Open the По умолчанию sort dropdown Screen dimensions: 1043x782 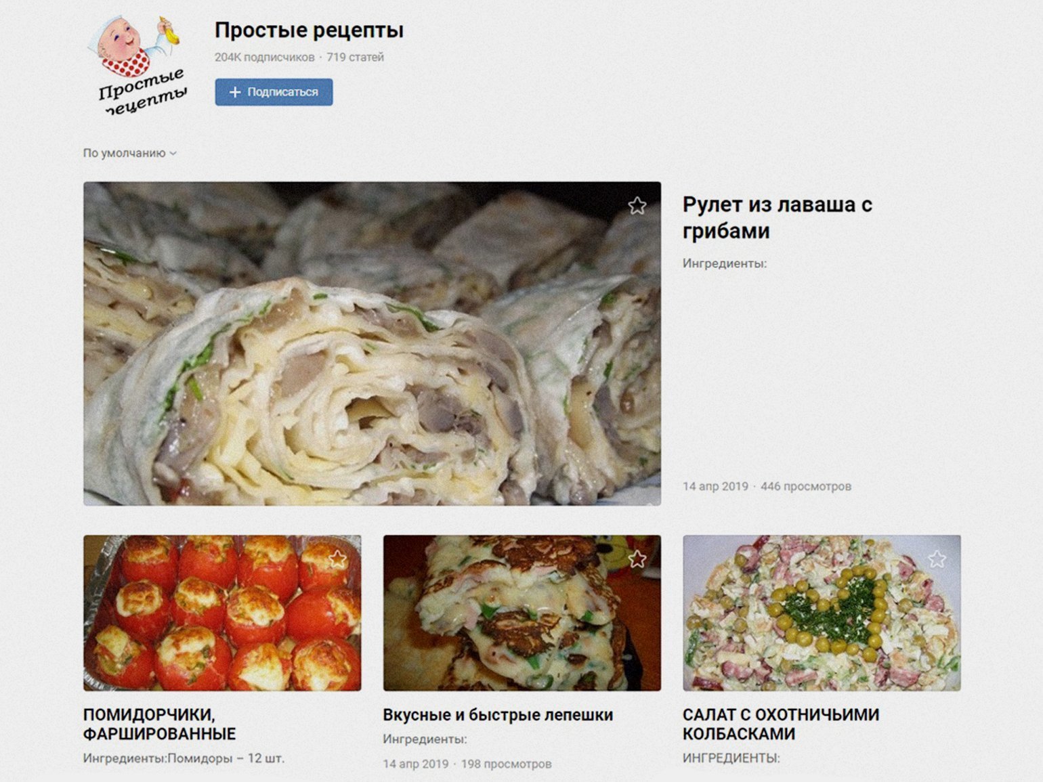(129, 153)
